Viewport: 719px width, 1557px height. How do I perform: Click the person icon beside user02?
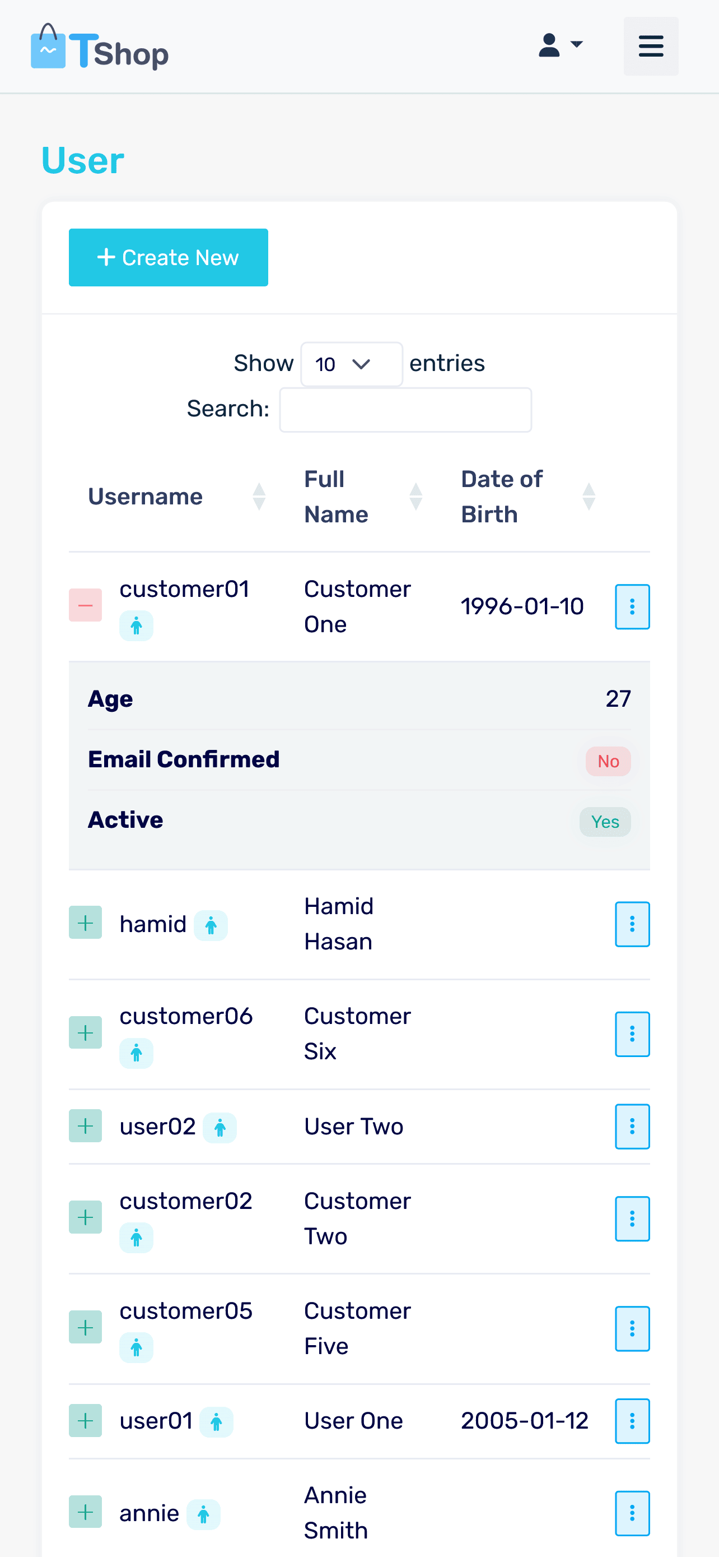pos(220,1128)
